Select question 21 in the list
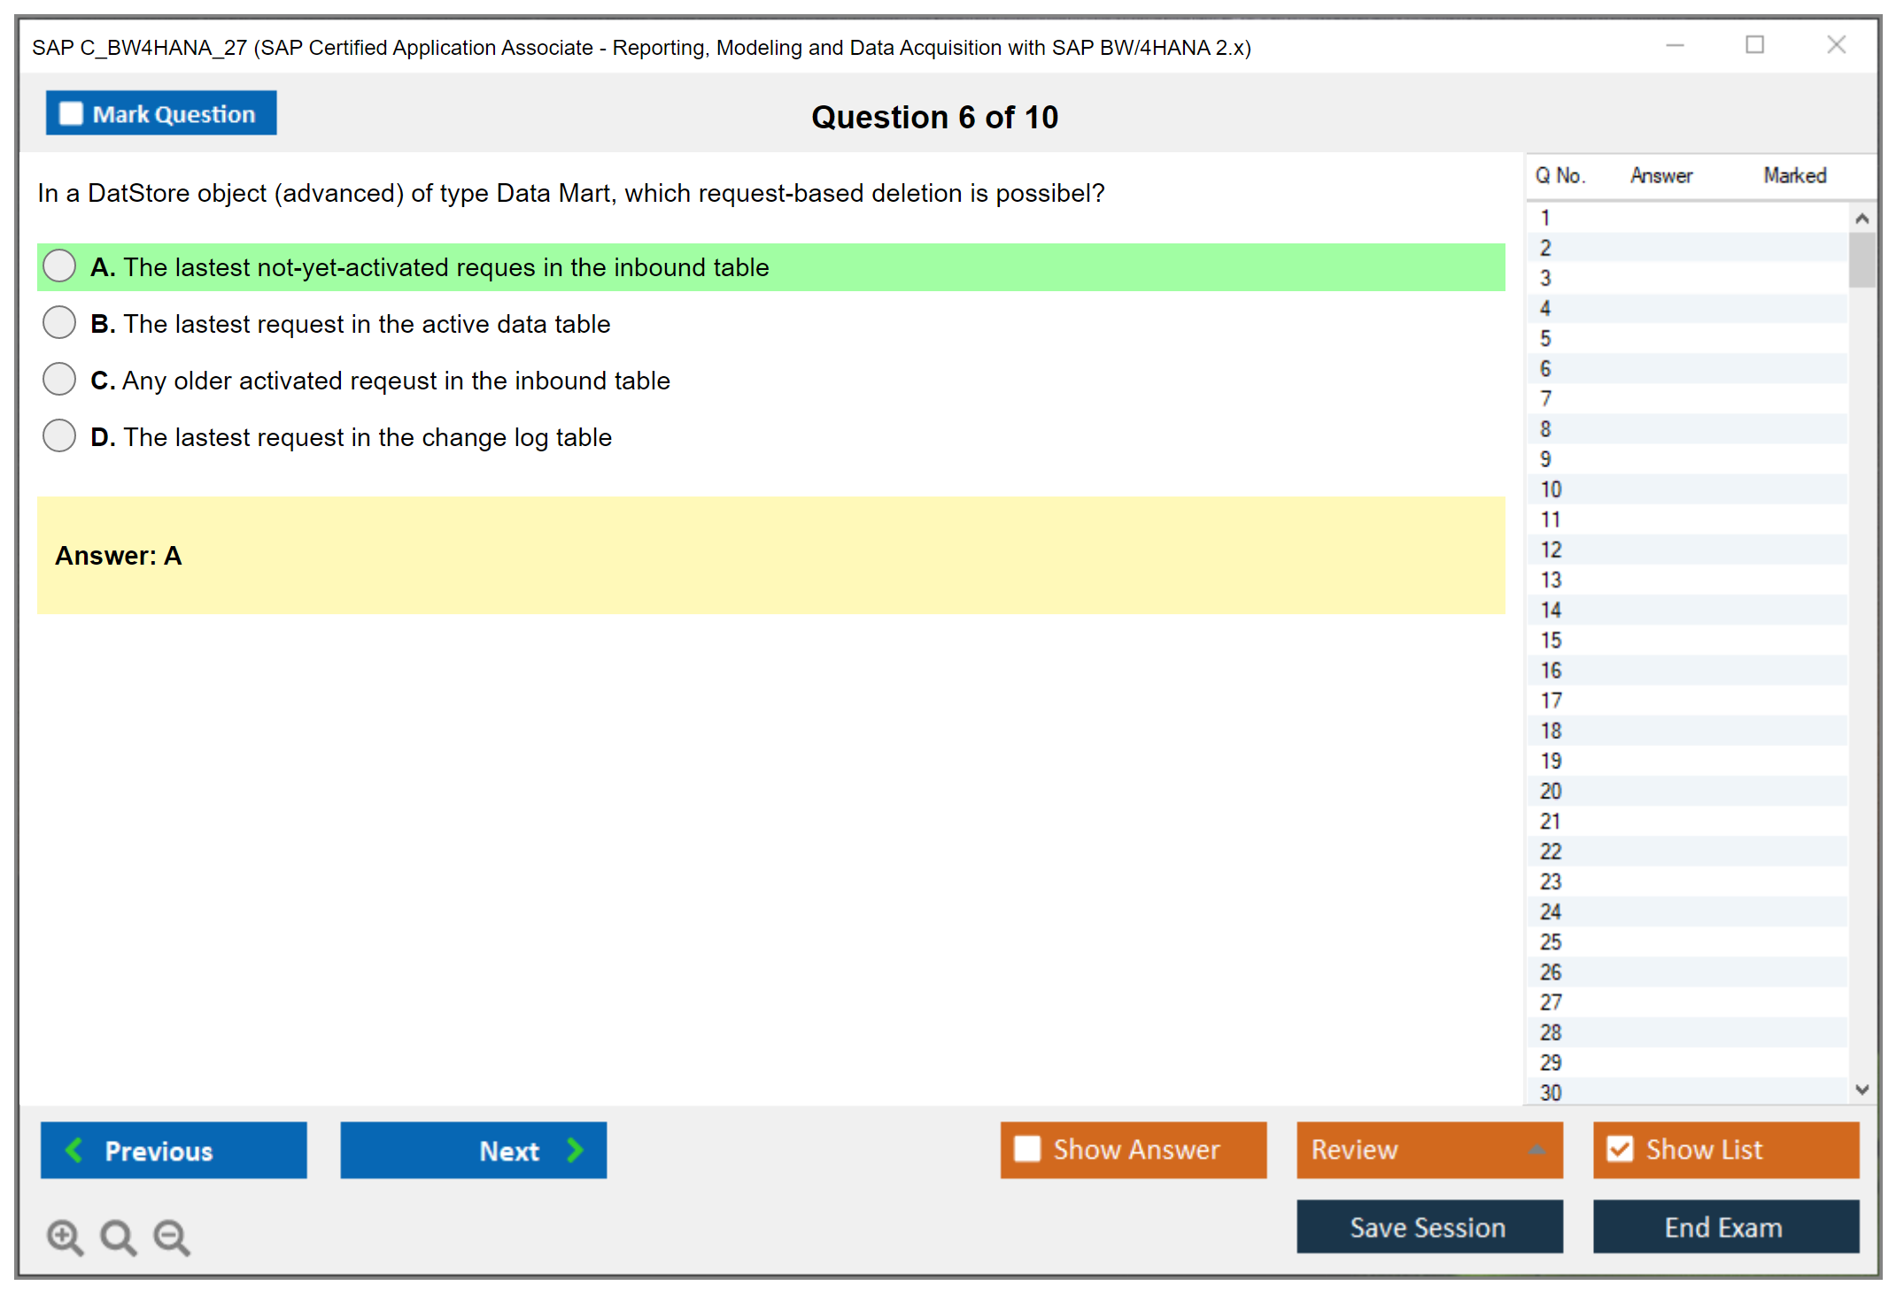The width and height of the screenshot is (1904, 1301). click(x=1551, y=821)
